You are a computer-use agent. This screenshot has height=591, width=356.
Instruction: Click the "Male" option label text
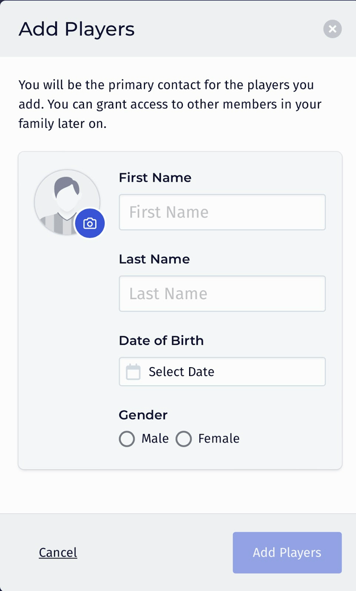155,439
